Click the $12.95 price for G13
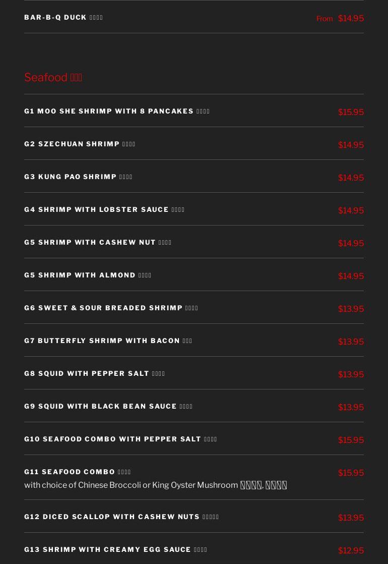Image resolution: width=388 pixels, height=564 pixels. 351,551
